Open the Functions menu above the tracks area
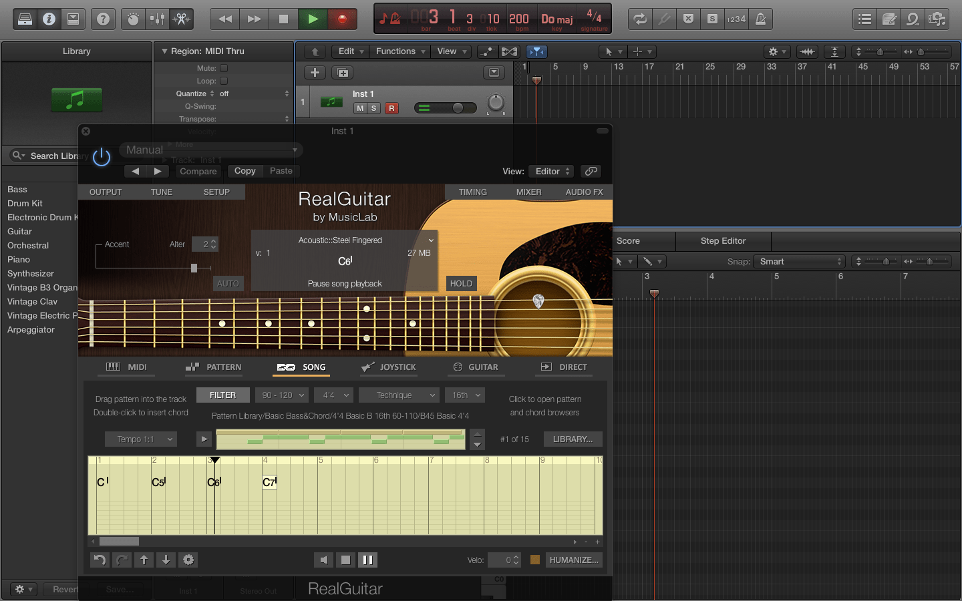This screenshot has width=962, height=601. 399,51
